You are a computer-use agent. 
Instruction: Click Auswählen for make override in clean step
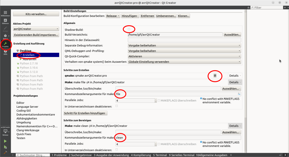[231, 132]
